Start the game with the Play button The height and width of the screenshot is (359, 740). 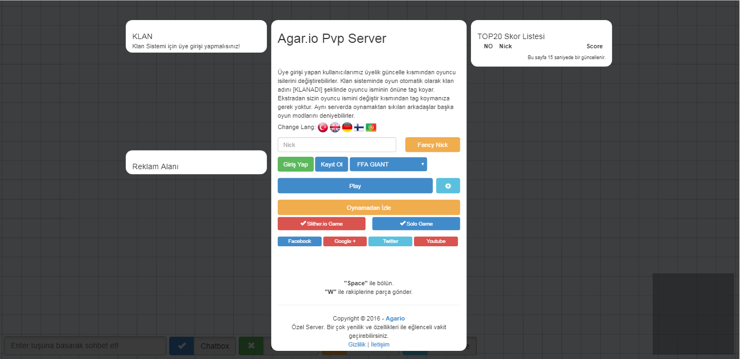click(x=355, y=185)
